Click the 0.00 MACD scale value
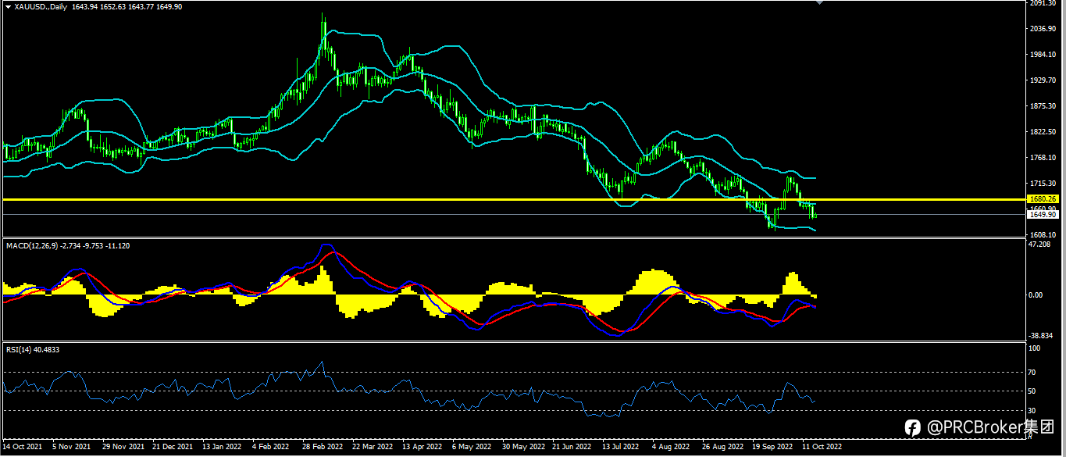The image size is (1066, 457). (x=1037, y=295)
